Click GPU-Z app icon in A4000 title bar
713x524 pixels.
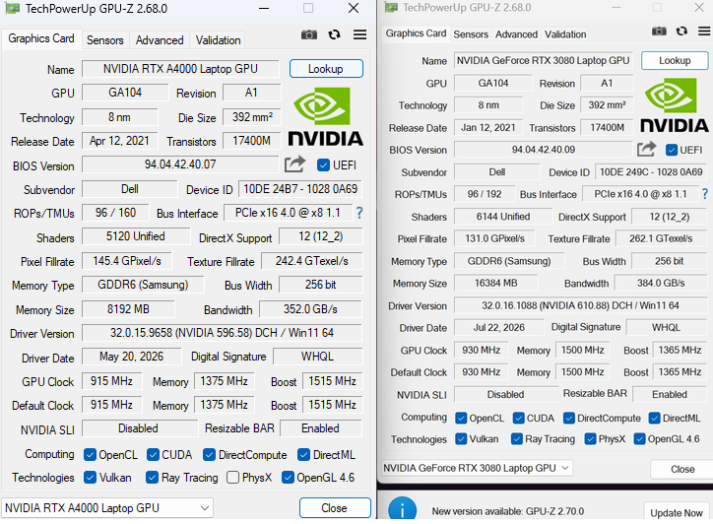tap(13, 8)
